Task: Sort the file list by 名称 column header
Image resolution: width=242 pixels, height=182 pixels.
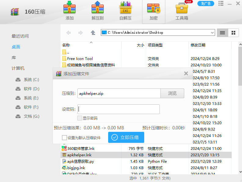Action: (66, 45)
